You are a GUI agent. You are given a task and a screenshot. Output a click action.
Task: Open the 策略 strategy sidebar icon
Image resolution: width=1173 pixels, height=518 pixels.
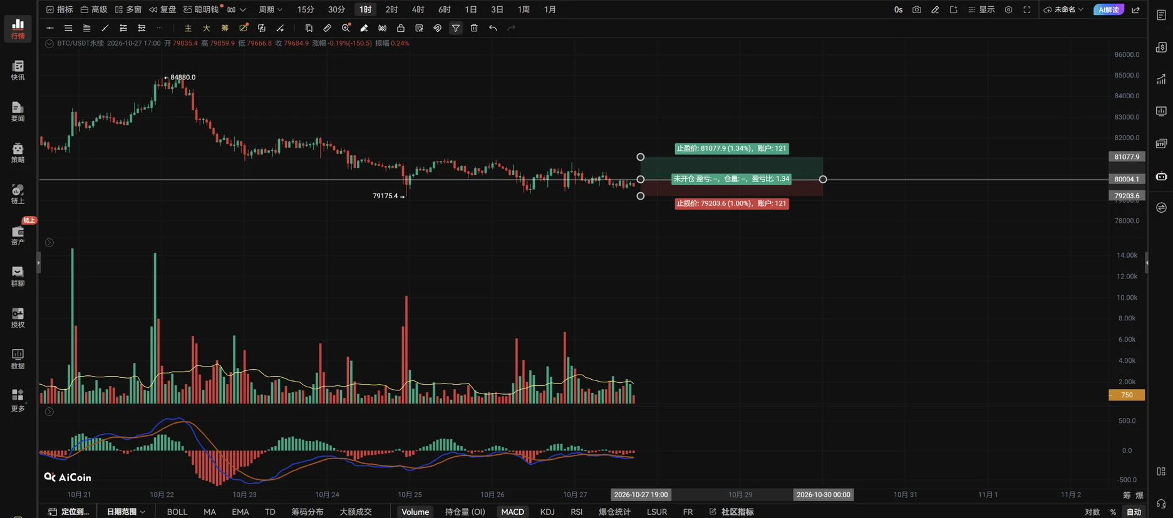[18, 153]
